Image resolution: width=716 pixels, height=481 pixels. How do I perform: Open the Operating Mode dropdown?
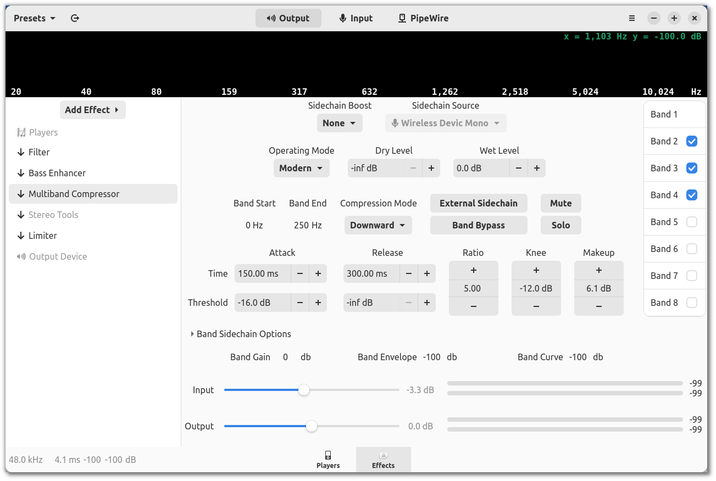click(x=301, y=168)
